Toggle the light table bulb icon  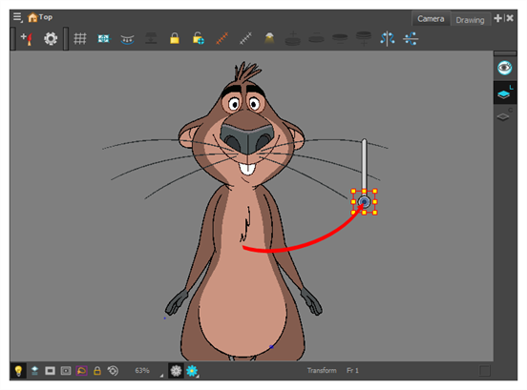click(18, 371)
